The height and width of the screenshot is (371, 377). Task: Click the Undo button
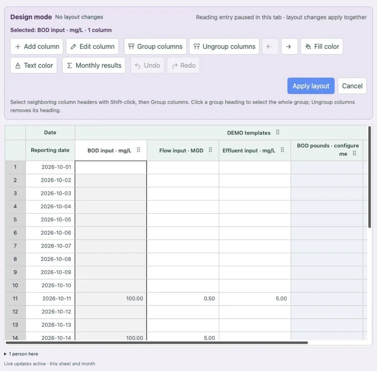pos(148,65)
